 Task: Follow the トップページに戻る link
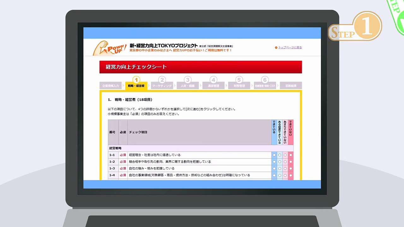tap(290, 48)
